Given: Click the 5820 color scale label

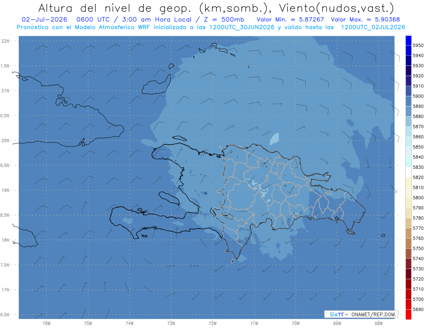Looking at the screenshot, I should (418, 178).
